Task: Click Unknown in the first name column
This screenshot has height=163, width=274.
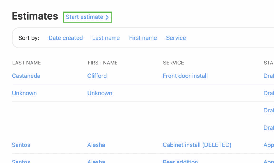Action: point(100,93)
